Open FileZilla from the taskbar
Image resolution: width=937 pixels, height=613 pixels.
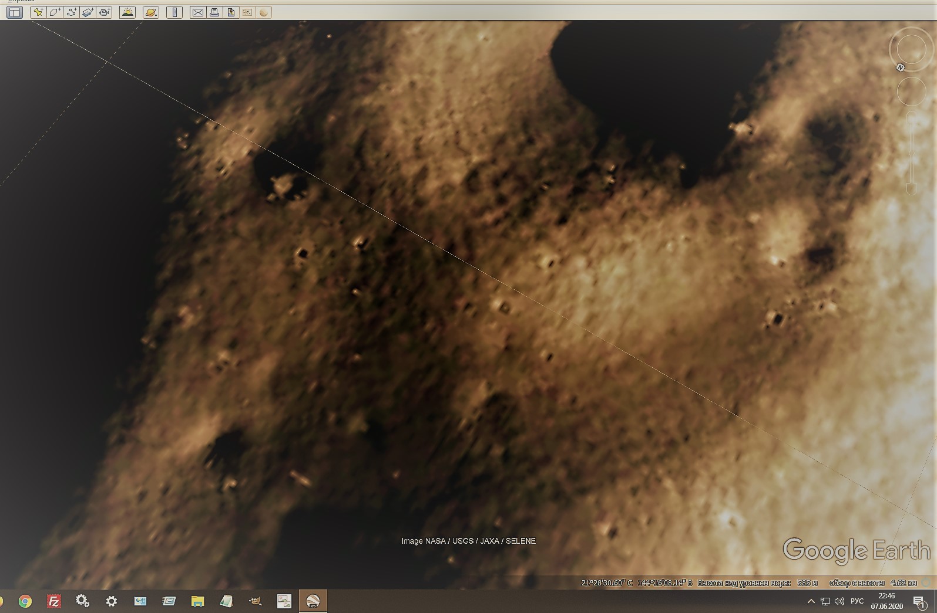tap(53, 601)
